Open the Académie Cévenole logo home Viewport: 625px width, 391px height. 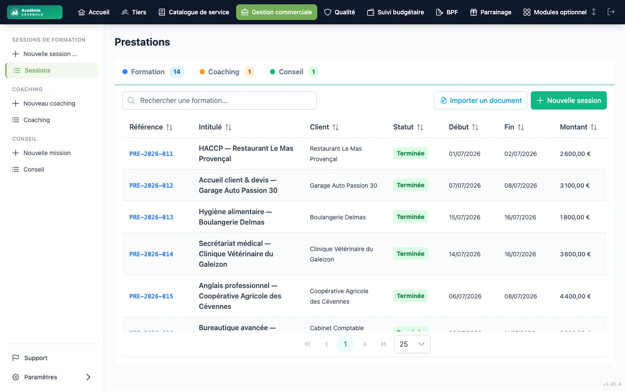point(35,12)
